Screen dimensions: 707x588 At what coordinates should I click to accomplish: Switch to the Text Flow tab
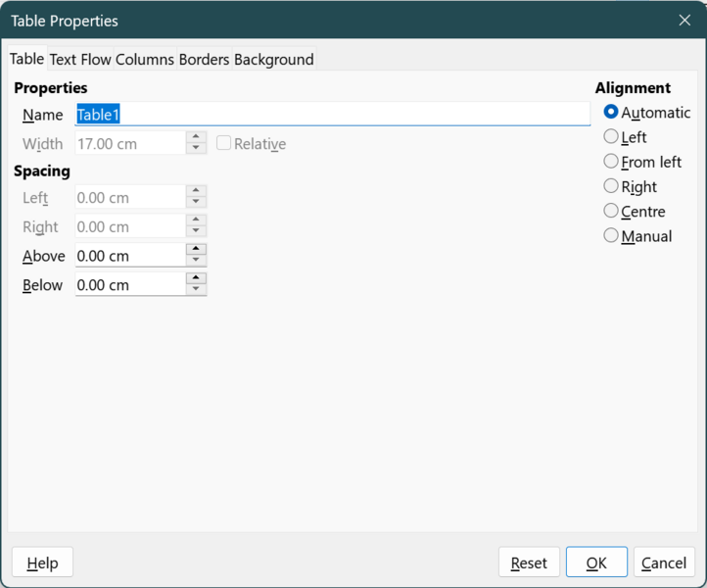tap(80, 60)
